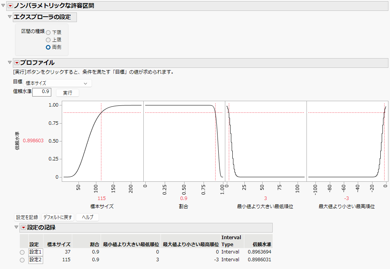The width and height of the screenshot is (390, 269).
Task: Click the red 3 最低順位 value
Action: pyautogui.click(x=265, y=198)
